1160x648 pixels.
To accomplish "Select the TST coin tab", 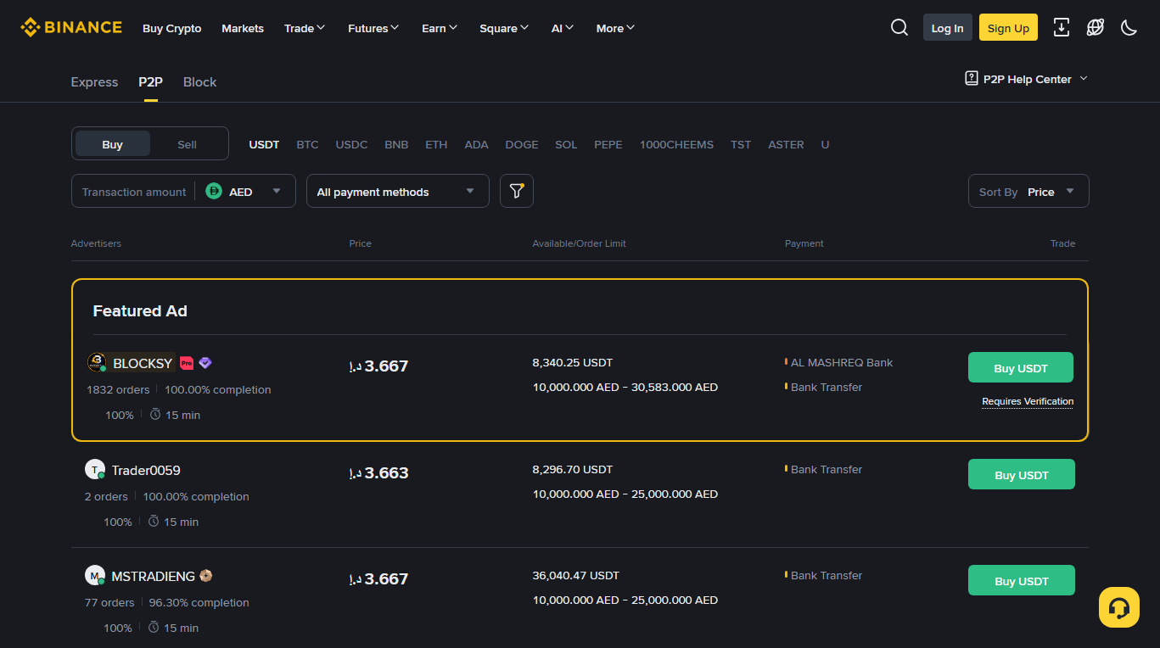I will click(x=741, y=144).
